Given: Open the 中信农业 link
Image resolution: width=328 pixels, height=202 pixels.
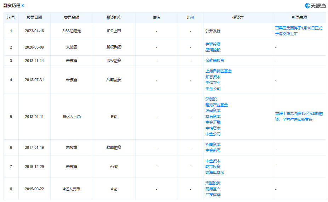Looking at the screenshot, I should (213, 83).
